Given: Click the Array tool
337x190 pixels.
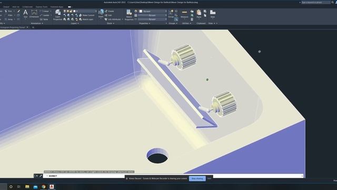Looking at the screenshot, I should (x=8, y=20).
